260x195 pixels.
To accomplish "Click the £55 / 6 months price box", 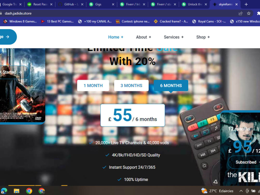I will (133, 115).
